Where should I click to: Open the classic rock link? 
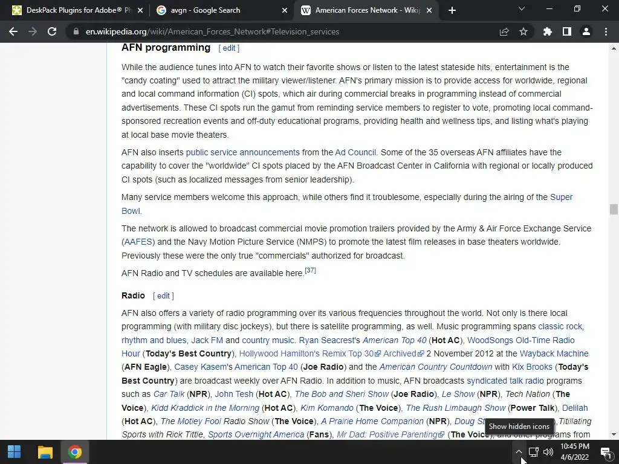560,327
